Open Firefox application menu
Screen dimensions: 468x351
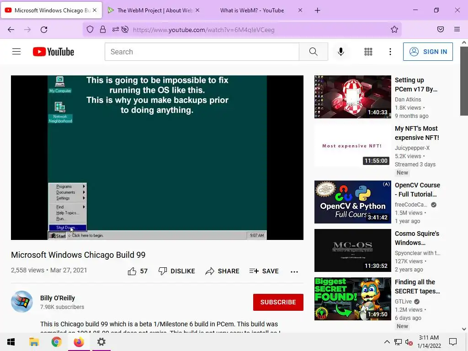pyautogui.click(x=457, y=29)
